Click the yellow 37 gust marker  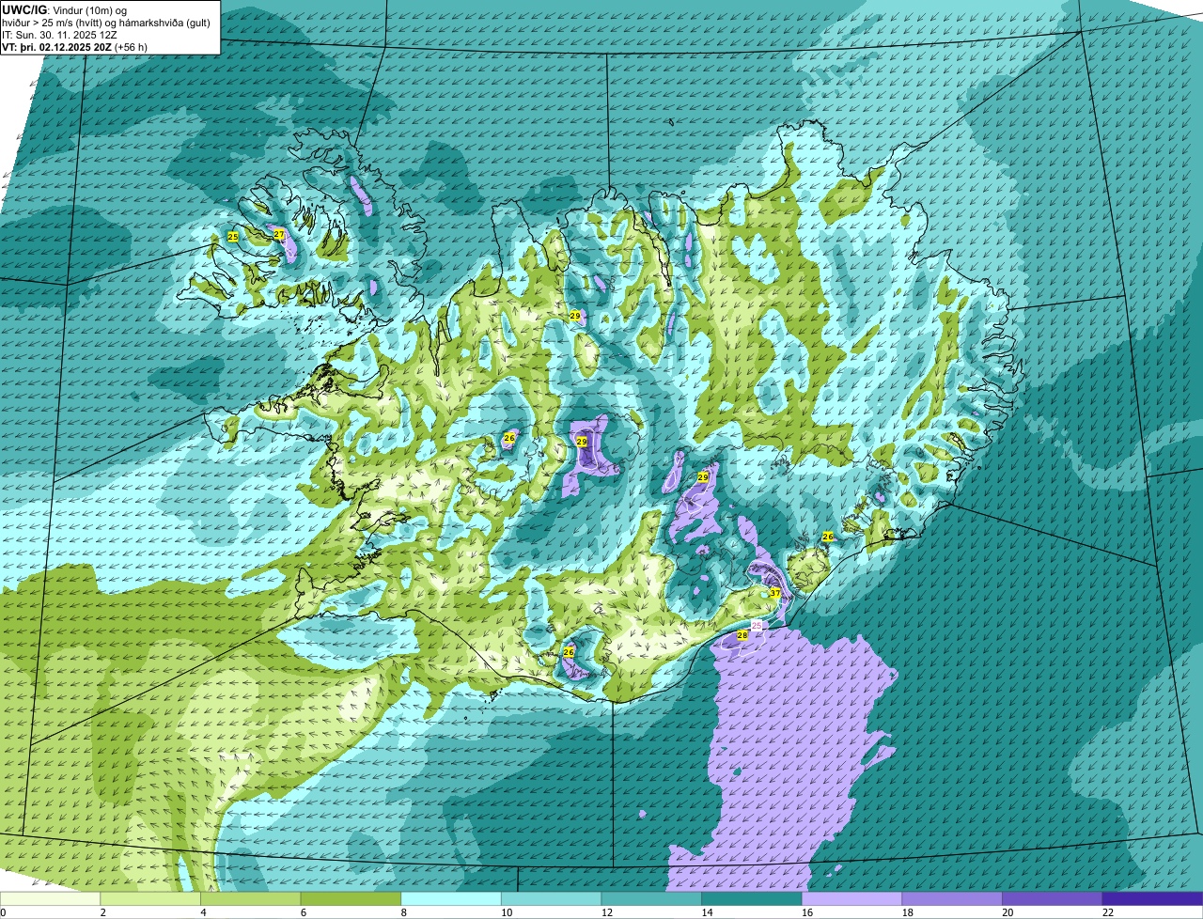775,593
